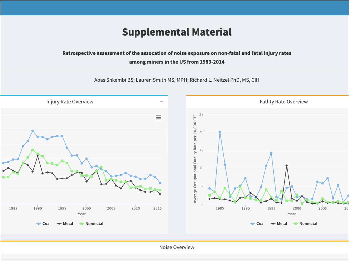Expand the Noise Overview section header
This screenshot has height=262, width=349.
177,248
